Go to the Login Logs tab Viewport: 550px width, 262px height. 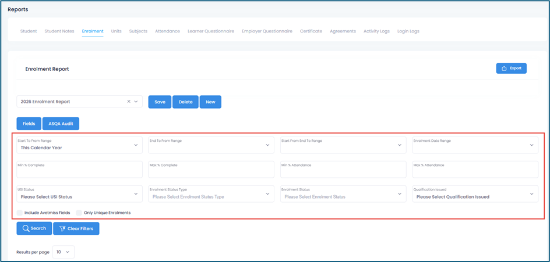(x=408, y=31)
